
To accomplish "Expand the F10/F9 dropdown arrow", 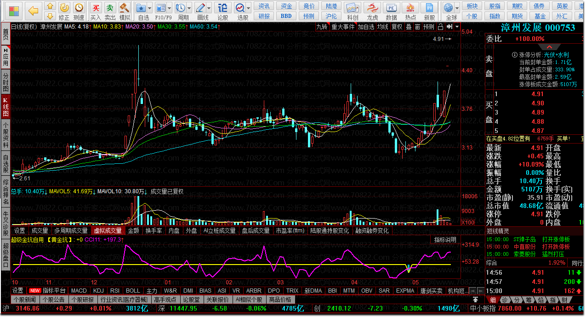I will pyautogui.click(x=170, y=8).
